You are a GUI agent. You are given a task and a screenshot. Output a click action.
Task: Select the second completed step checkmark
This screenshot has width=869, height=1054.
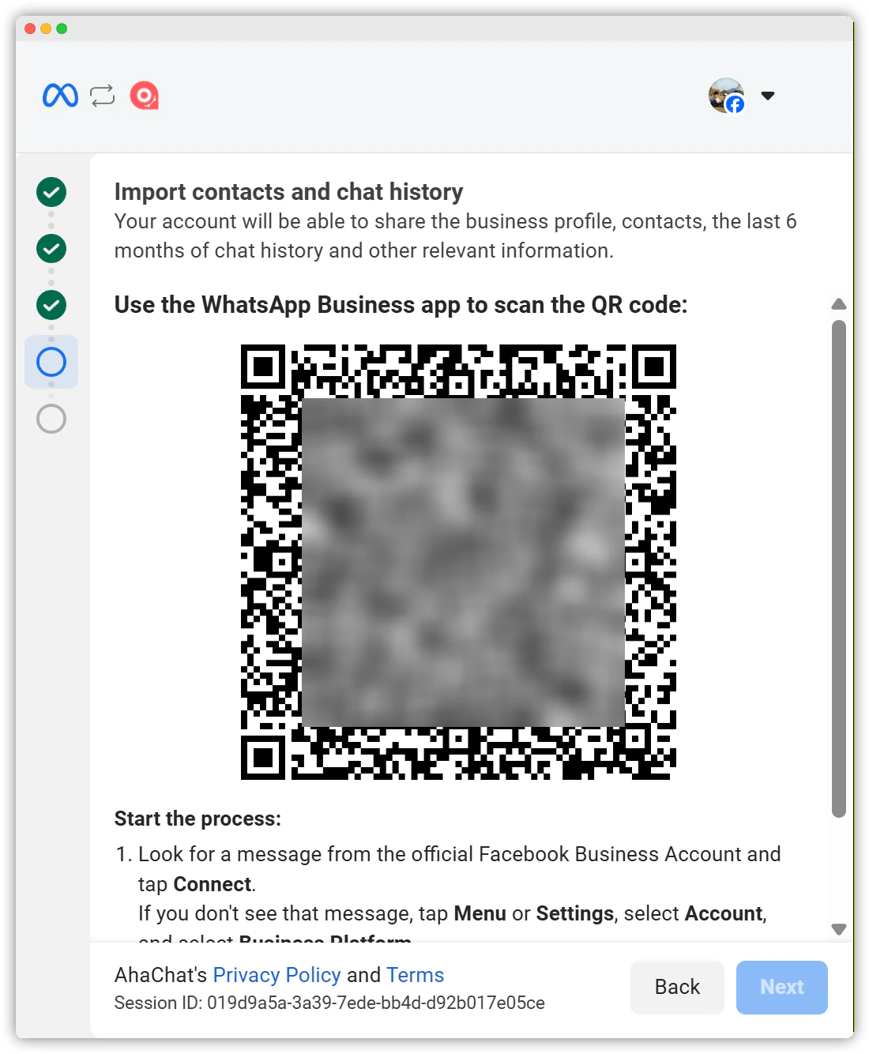pyautogui.click(x=51, y=249)
